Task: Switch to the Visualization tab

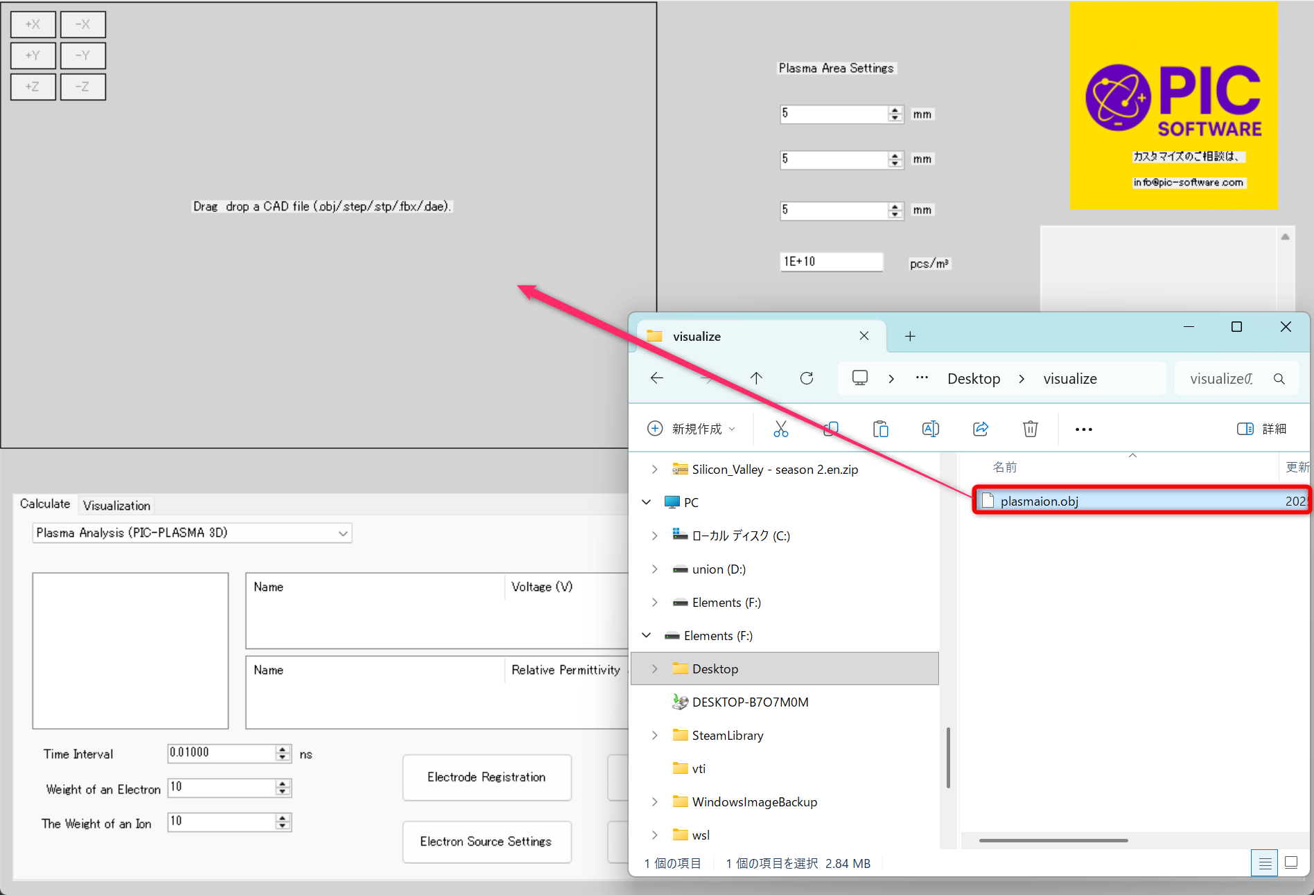Action: click(116, 506)
